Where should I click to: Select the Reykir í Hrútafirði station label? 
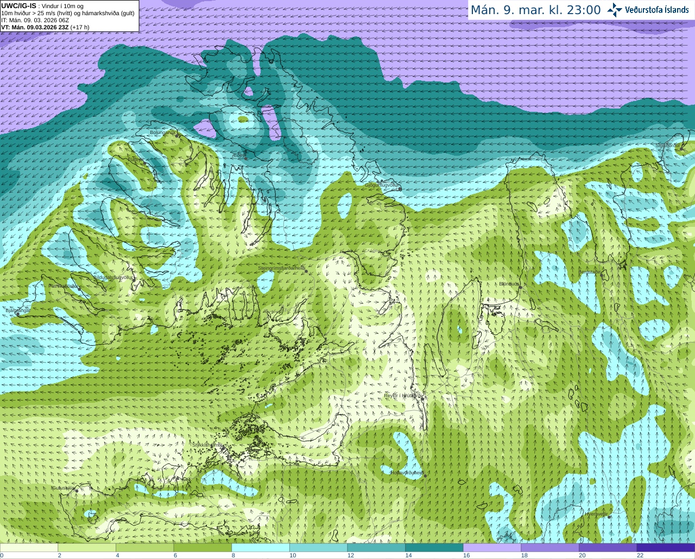pyautogui.click(x=402, y=396)
